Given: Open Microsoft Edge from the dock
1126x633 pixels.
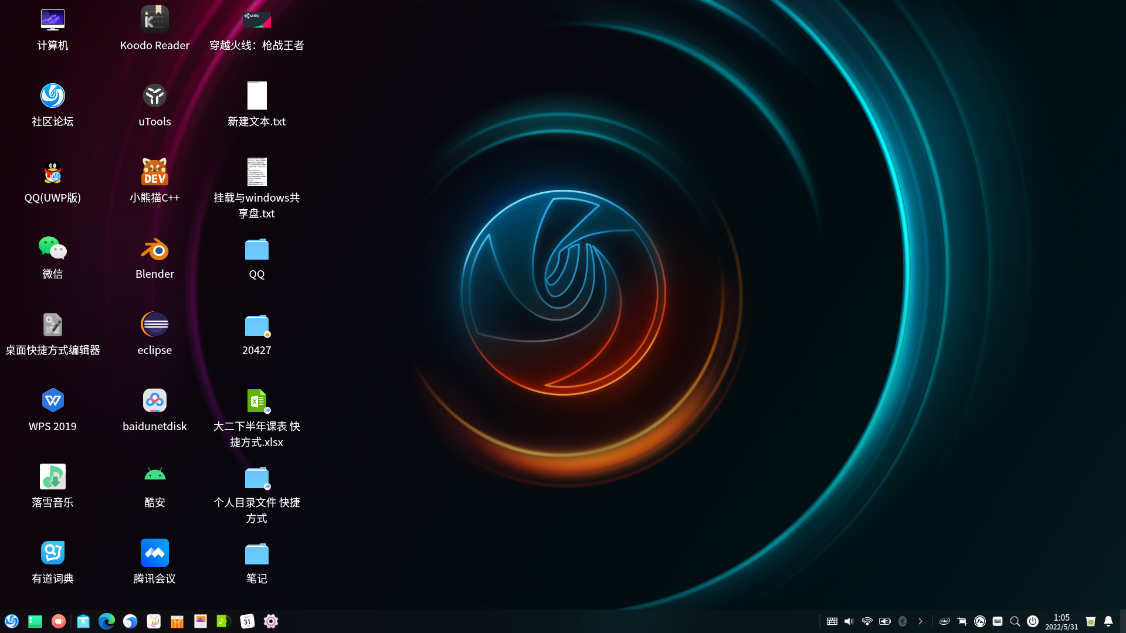Looking at the screenshot, I should click(106, 621).
